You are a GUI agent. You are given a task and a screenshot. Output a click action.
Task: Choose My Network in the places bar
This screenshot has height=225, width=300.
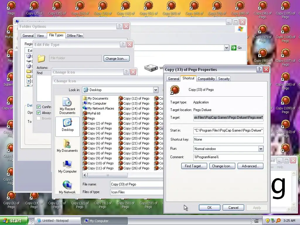click(67, 187)
